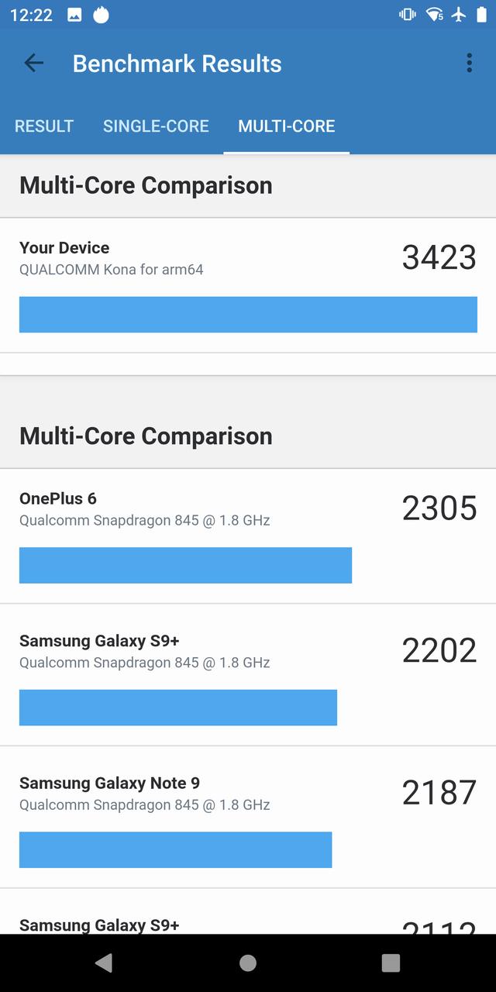Open the three-dot overflow menu
The width and height of the screenshot is (496, 992).
469,64
